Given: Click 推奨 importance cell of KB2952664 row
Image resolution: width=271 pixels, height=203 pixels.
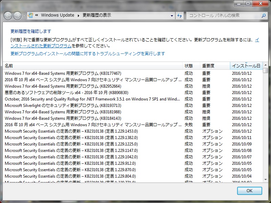Looking at the screenshot, I should point(206,86).
